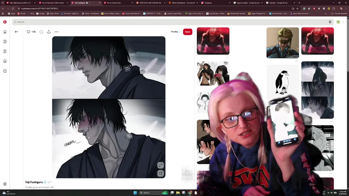This screenshot has height=196, width=349.
Task: Reload the page with the browser refresh icon
Action: coord(13,8)
